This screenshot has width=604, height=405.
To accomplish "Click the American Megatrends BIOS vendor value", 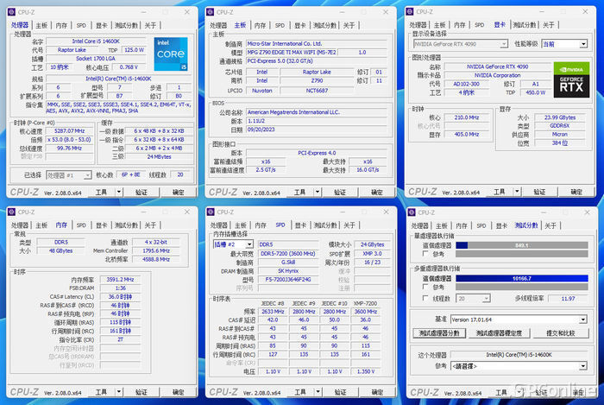I will point(317,112).
